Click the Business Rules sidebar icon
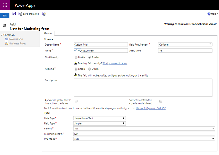219x155 pixels. 6,43
